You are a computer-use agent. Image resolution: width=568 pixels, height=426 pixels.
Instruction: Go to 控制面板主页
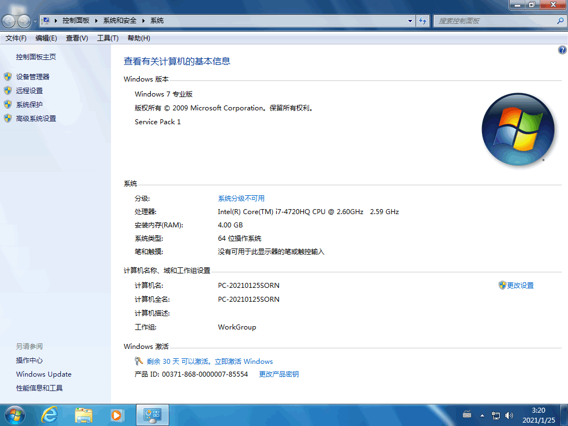(36, 57)
